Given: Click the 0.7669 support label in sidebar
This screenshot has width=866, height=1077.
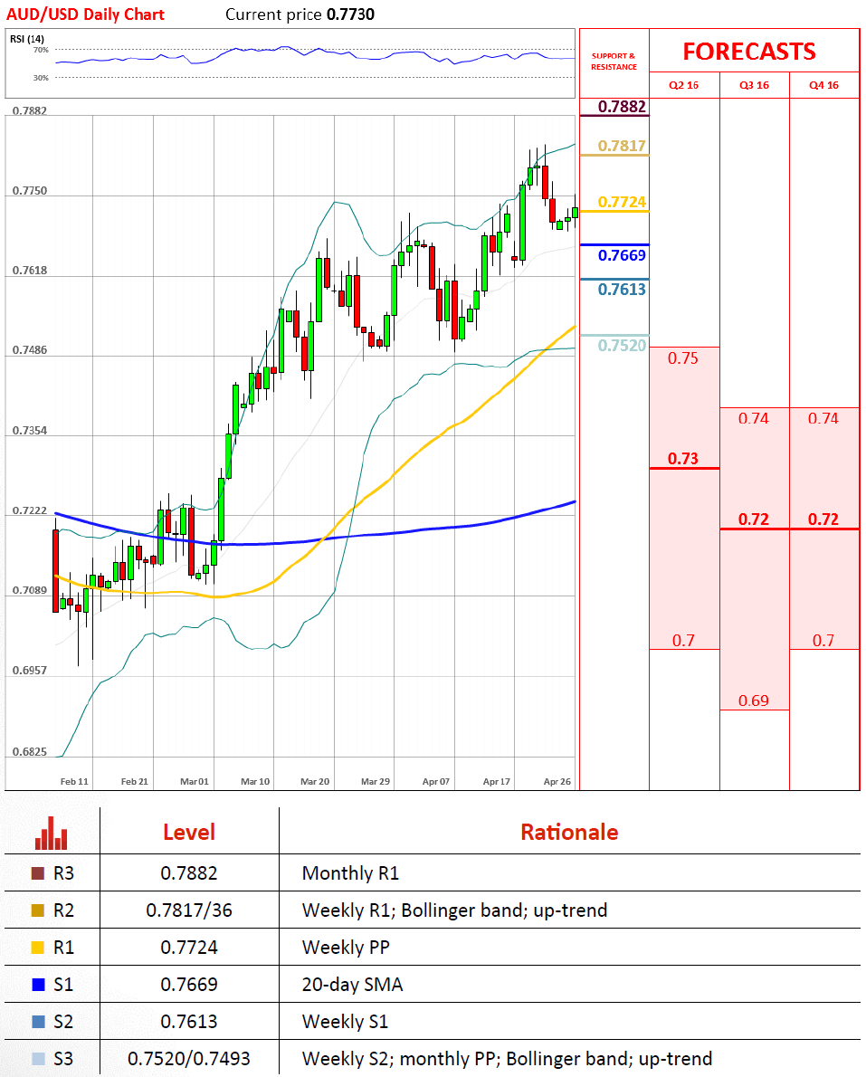Looking at the screenshot, I should 623,255.
